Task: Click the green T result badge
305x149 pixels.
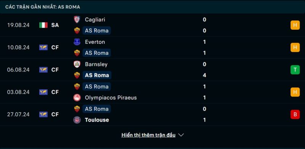Action: coord(295,70)
